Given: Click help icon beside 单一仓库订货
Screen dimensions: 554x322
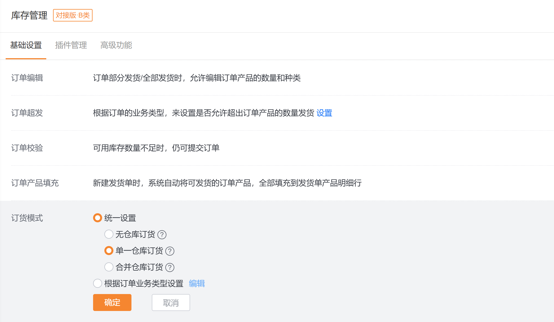Looking at the screenshot, I should 170,251.
